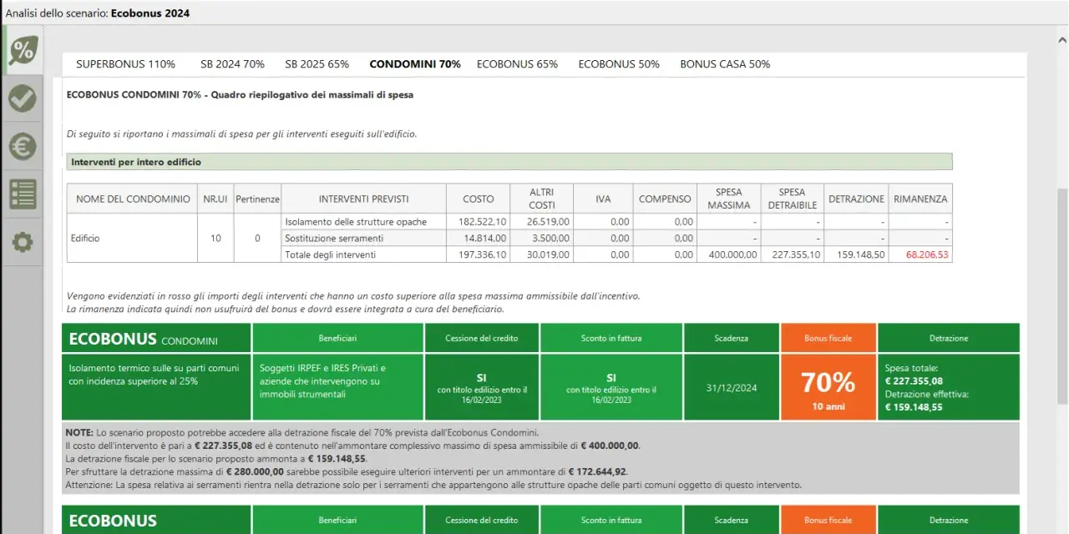Click the total cost 197.336,10
1069x534 pixels.
click(x=483, y=254)
